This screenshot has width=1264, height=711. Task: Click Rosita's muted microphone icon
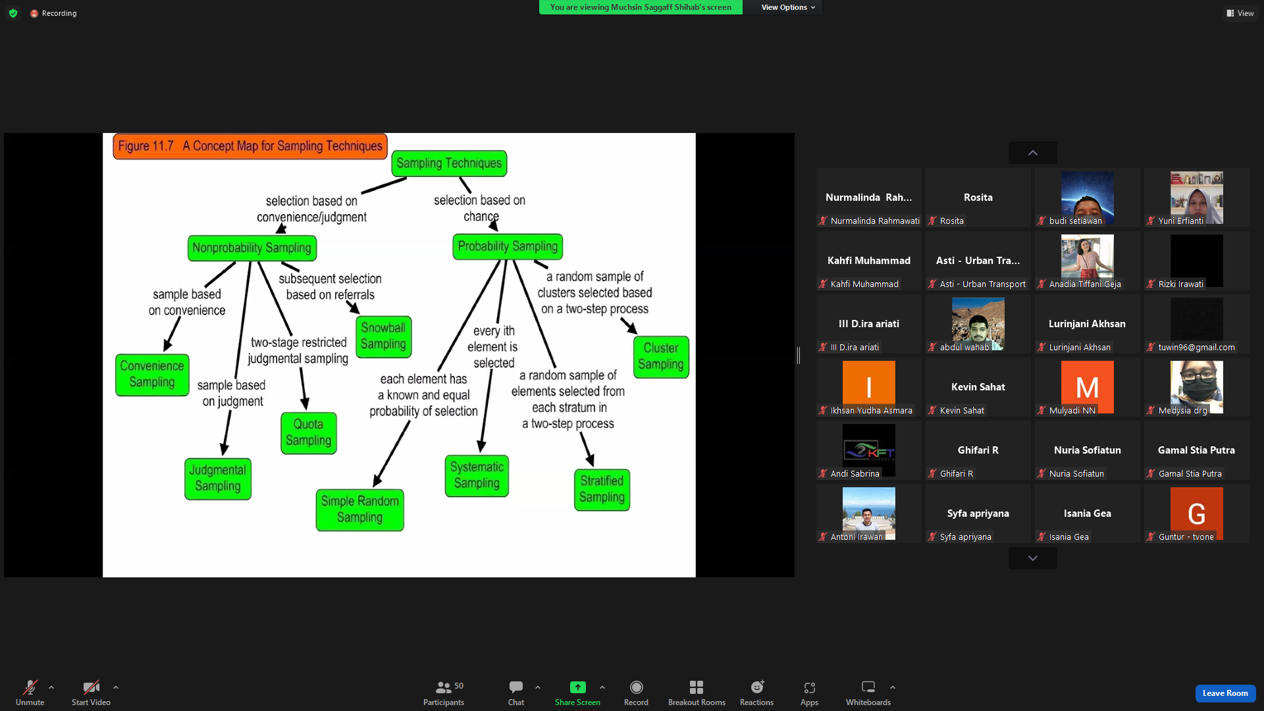(932, 221)
